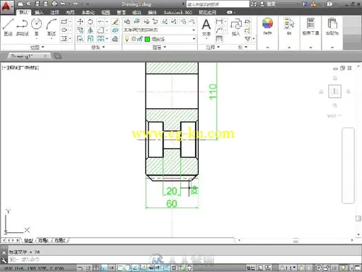This screenshot has height=272, width=362.
Task: Click the multiline Text tool
Action: coord(206,27)
